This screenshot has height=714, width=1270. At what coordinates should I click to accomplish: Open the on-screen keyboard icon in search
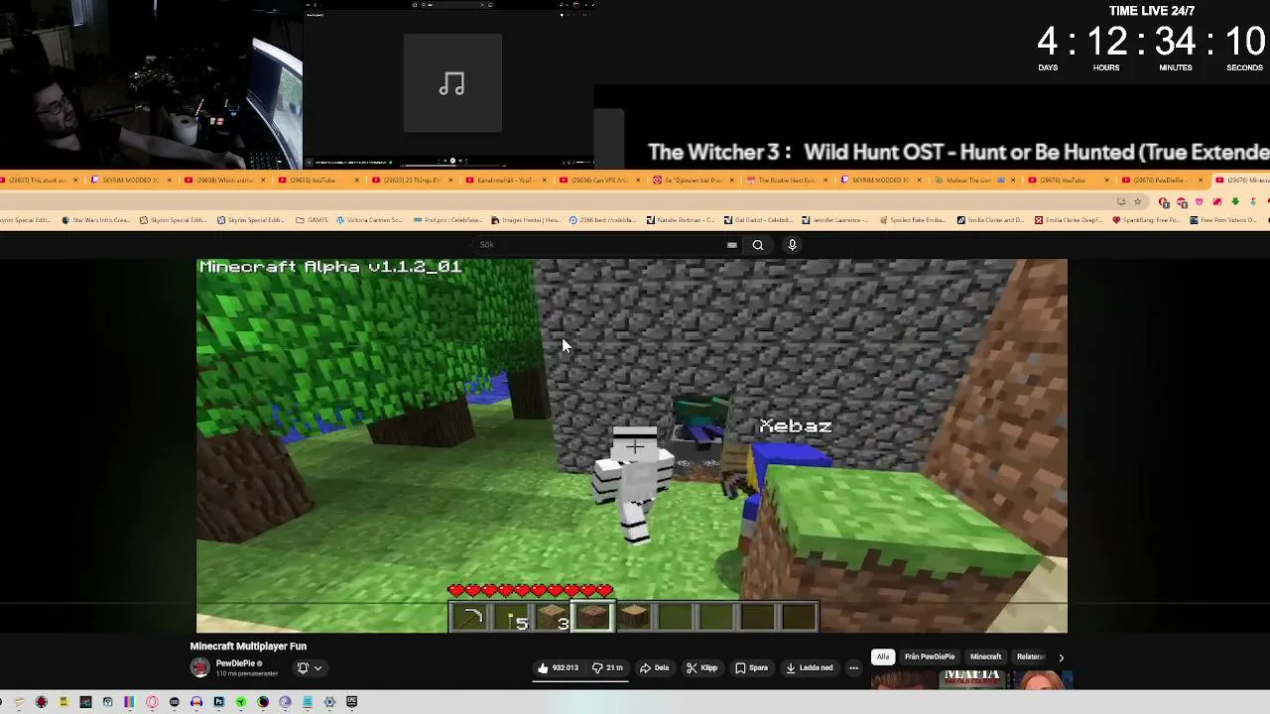[732, 245]
